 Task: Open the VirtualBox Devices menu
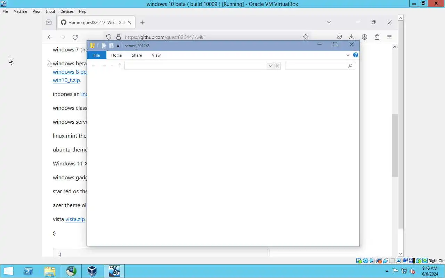67,11
